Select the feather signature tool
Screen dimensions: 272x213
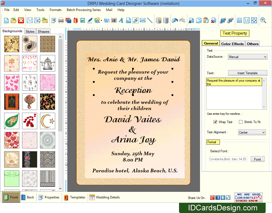click(x=90, y=20)
